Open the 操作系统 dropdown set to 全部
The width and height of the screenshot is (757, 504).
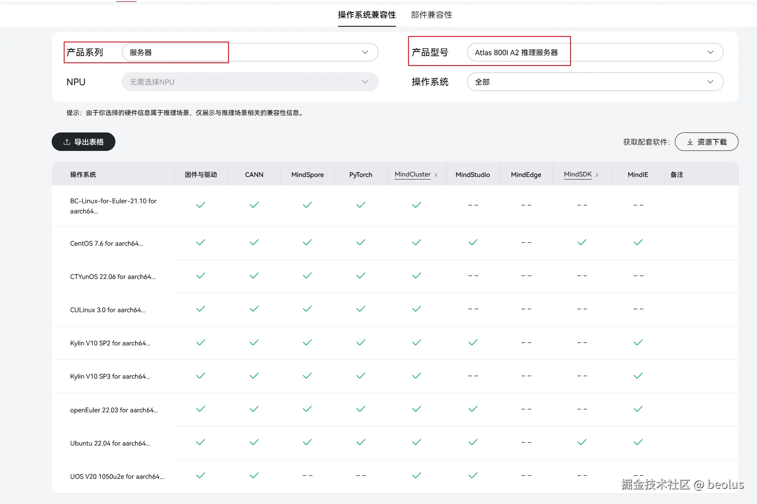[x=595, y=82]
